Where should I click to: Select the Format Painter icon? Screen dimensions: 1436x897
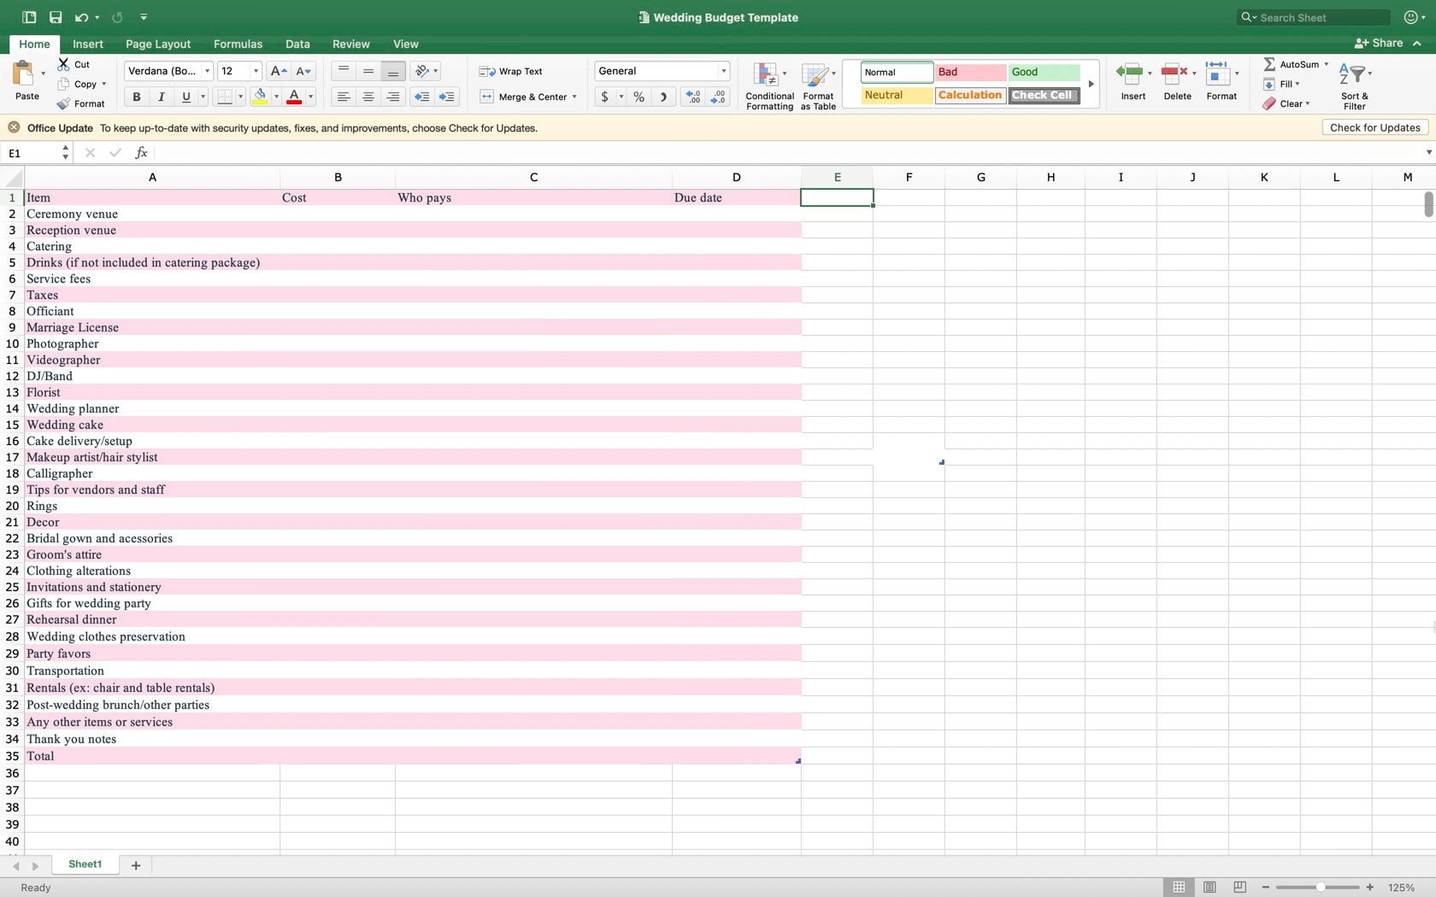click(x=62, y=103)
